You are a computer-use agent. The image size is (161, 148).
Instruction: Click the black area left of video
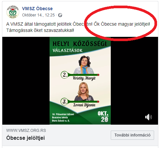[26, 81]
